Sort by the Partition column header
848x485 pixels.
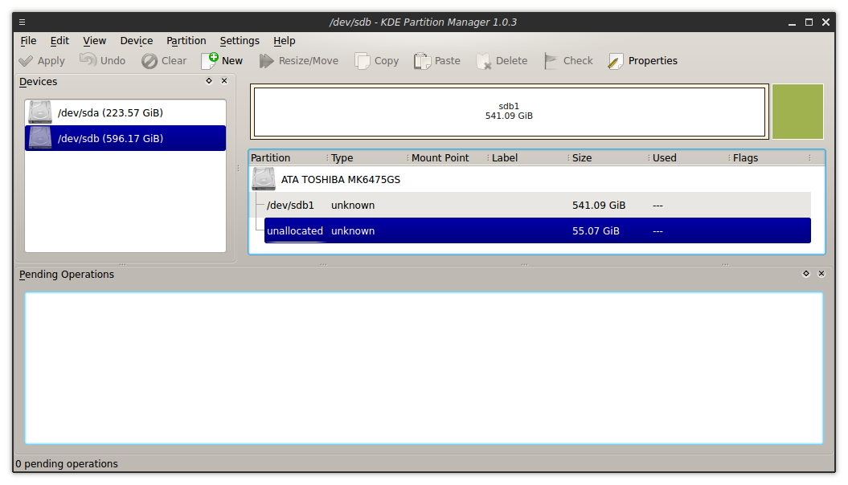[x=287, y=157]
